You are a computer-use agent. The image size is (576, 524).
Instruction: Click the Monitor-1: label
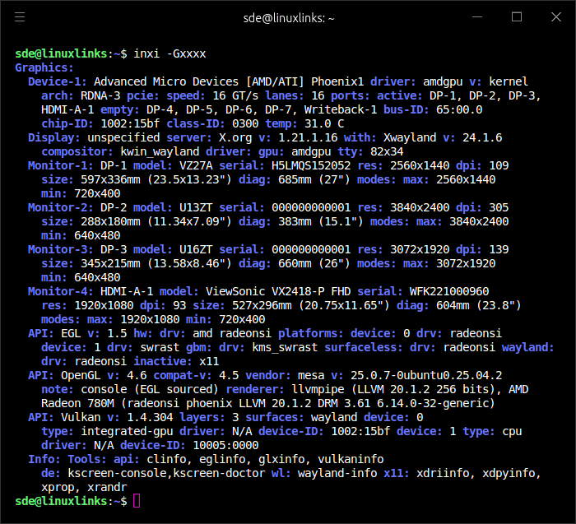tap(61, 165)
